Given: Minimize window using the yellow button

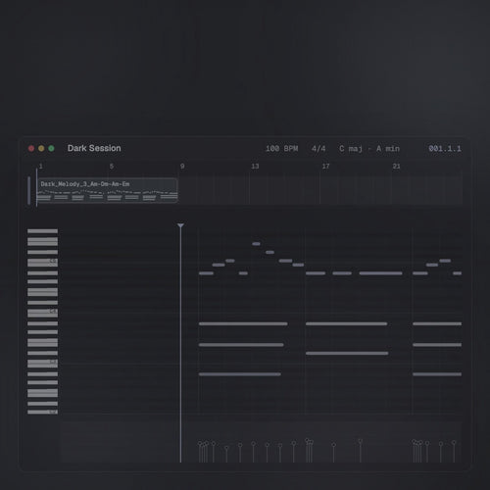Looking at the screenshot, I should 41,149.
